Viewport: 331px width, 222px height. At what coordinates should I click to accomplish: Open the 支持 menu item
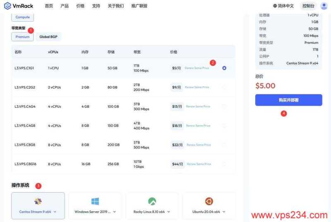(96, 6)
